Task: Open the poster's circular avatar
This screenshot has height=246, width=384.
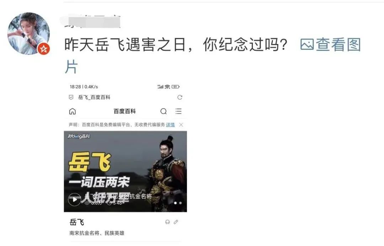Action: click(x=29, y=33)
